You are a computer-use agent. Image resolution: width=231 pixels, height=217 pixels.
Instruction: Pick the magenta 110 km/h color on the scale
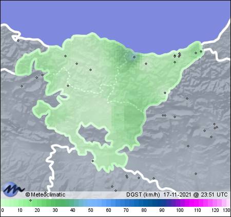197,203
